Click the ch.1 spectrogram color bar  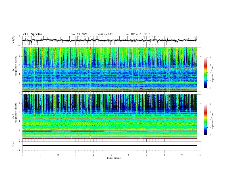206,72
